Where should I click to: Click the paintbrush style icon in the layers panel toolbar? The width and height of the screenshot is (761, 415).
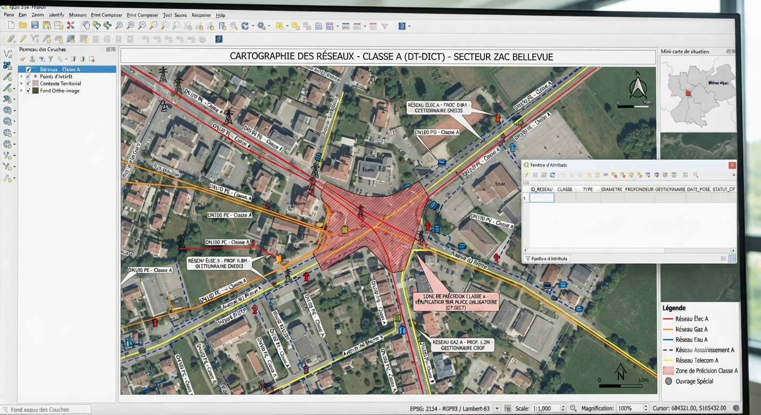pyautogui.click(x=23, y=59)
